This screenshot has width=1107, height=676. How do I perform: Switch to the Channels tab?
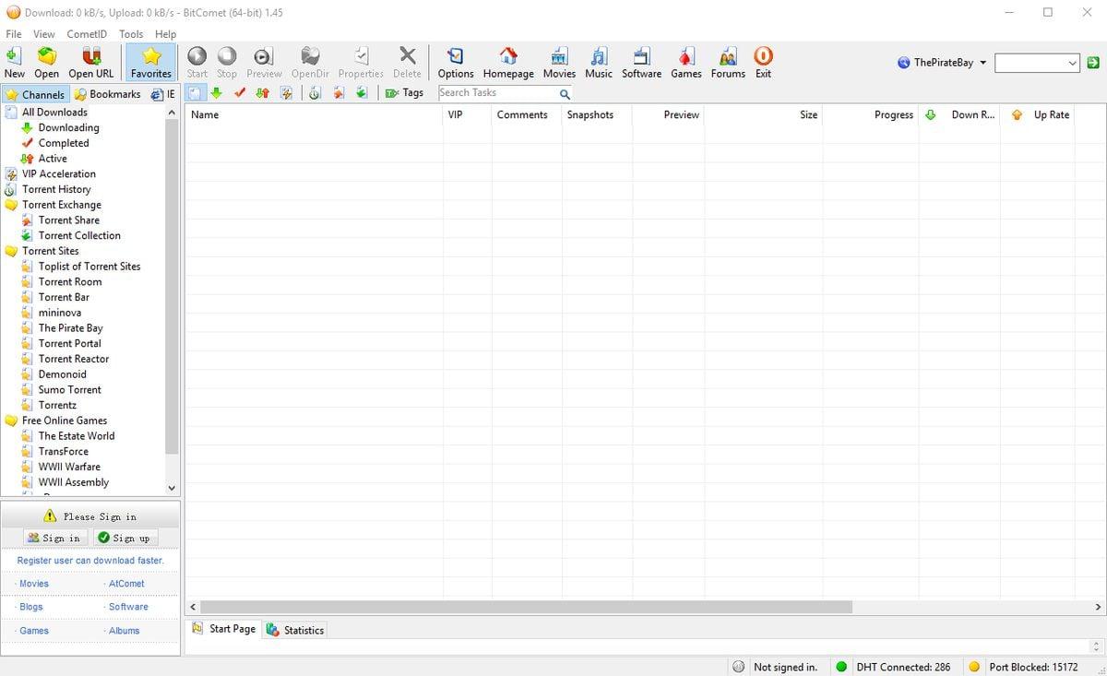[35, 94]
